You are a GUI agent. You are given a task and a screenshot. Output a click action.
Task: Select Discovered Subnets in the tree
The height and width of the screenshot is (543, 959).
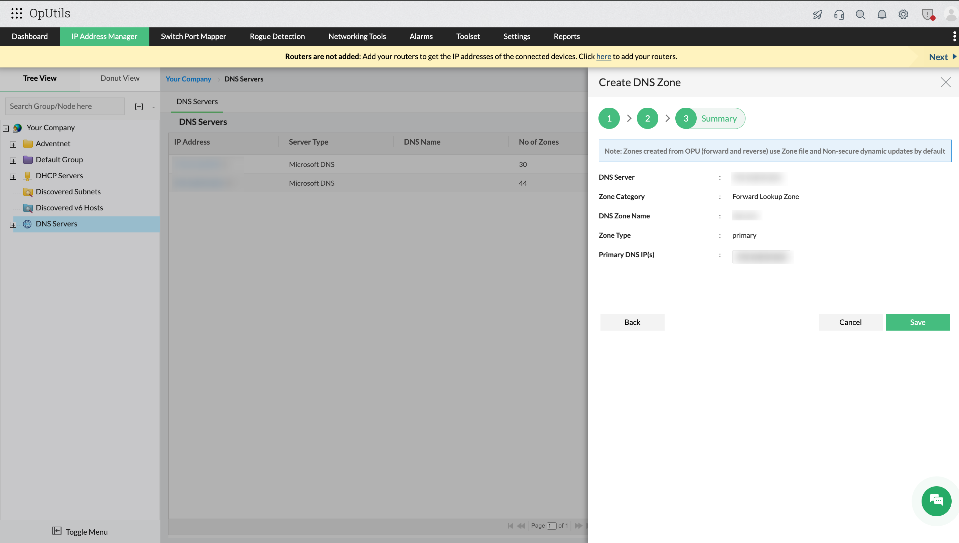(68, 192)
